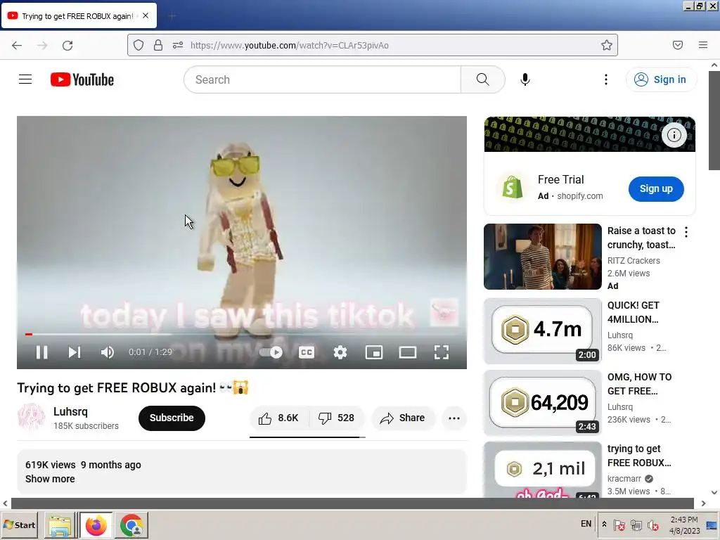Open Firefox application menu

pos(702,45)
